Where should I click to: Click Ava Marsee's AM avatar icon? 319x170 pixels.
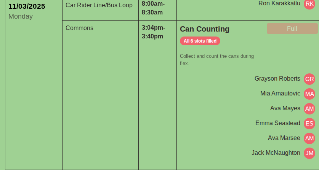pos(309,138)
